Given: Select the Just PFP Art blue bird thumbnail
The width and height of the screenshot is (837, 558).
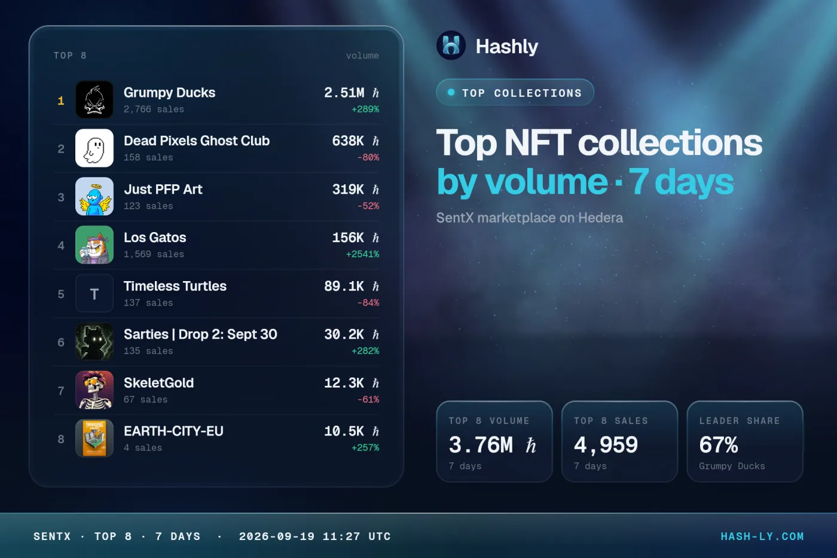Looking at the screenshot, I should [x=94, y=197].
